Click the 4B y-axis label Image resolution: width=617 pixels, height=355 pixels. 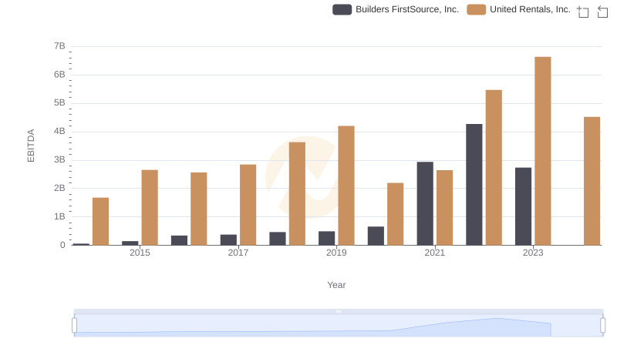pos(60,132)
